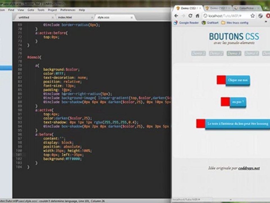
Task: Go back in the Chrome browser
Action: 176,16
